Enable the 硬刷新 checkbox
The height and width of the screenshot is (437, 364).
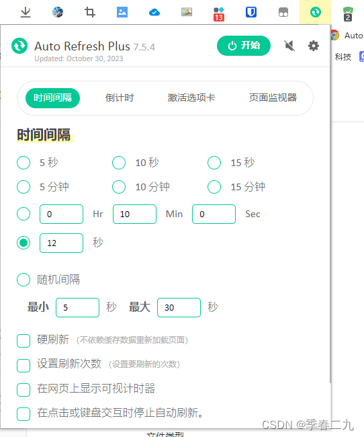point(24,341)
